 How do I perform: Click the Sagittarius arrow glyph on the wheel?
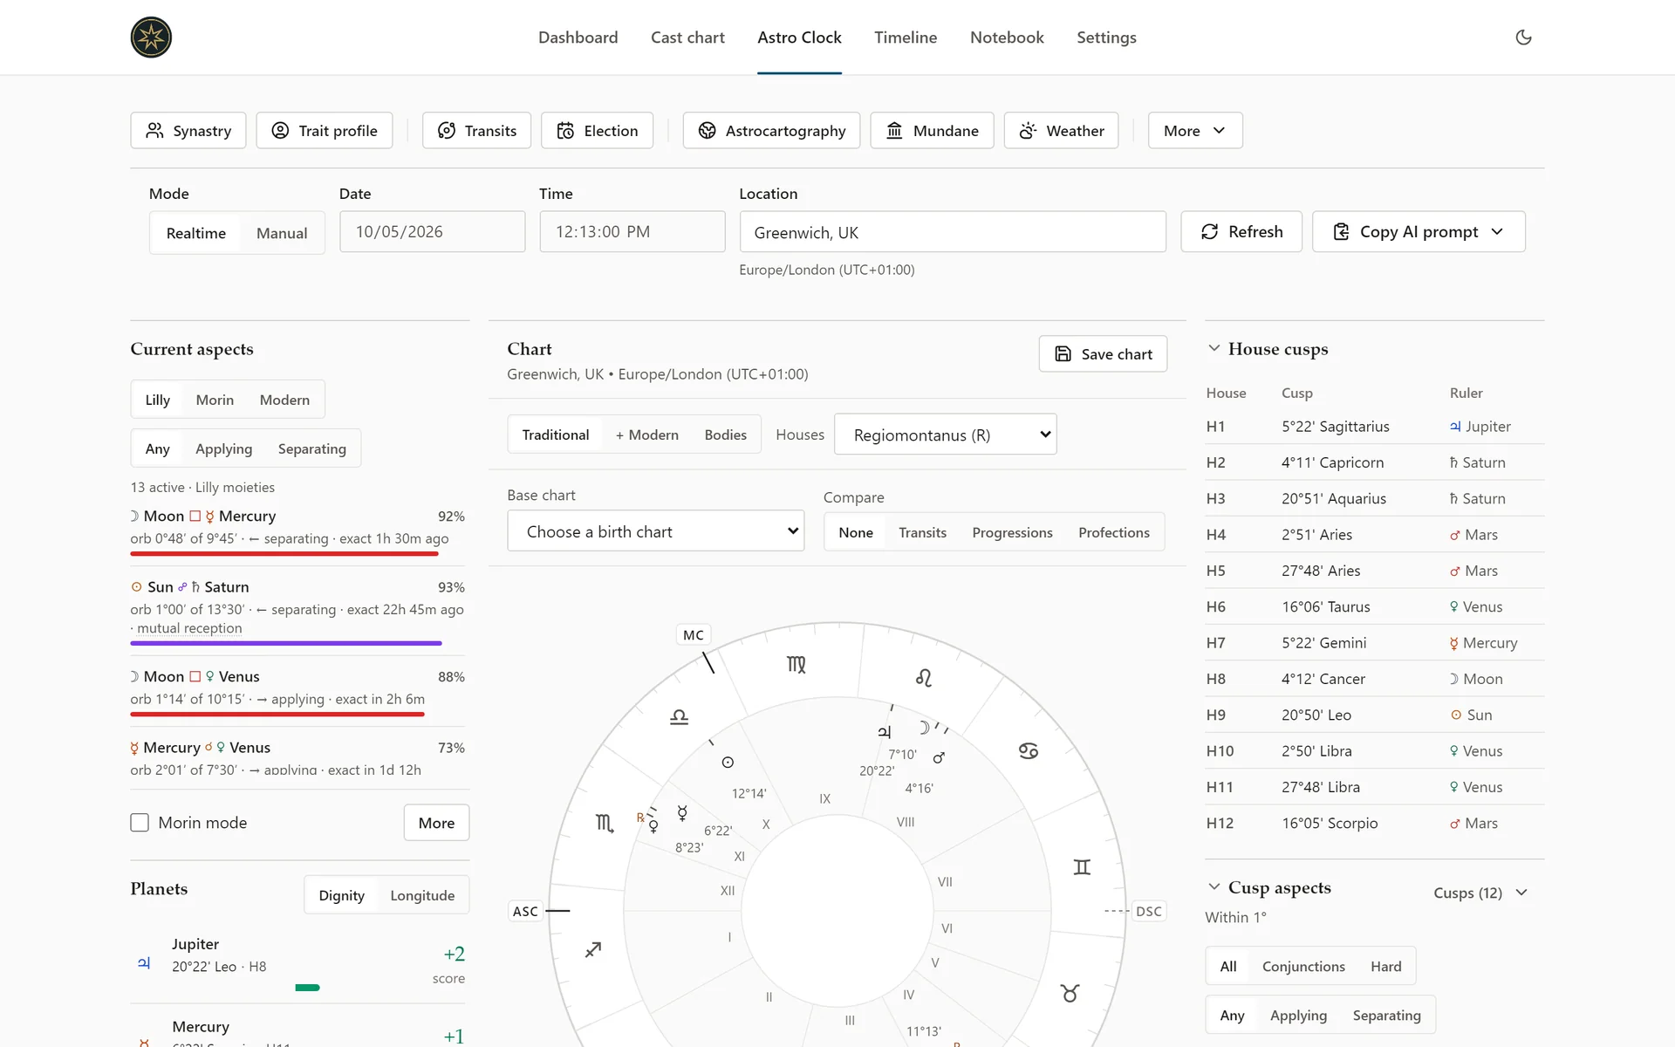coord(593,949)
